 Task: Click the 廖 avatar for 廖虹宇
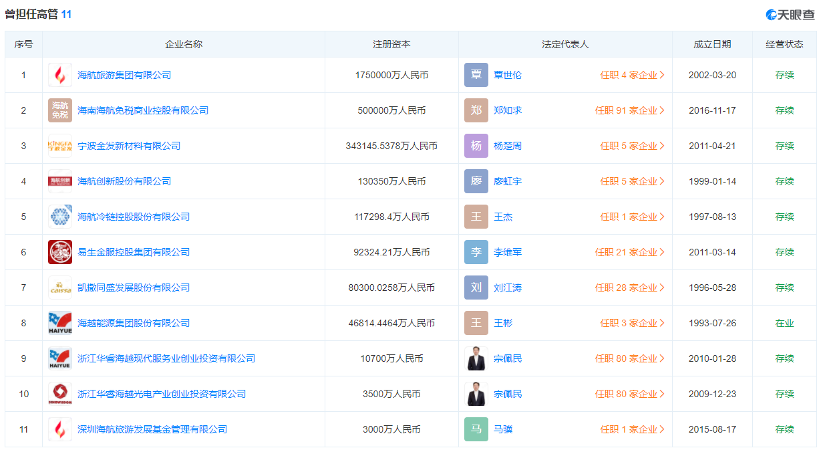click(476, 181)
